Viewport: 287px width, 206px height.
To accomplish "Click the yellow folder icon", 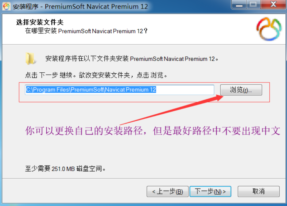I will (x=30, y=59).
